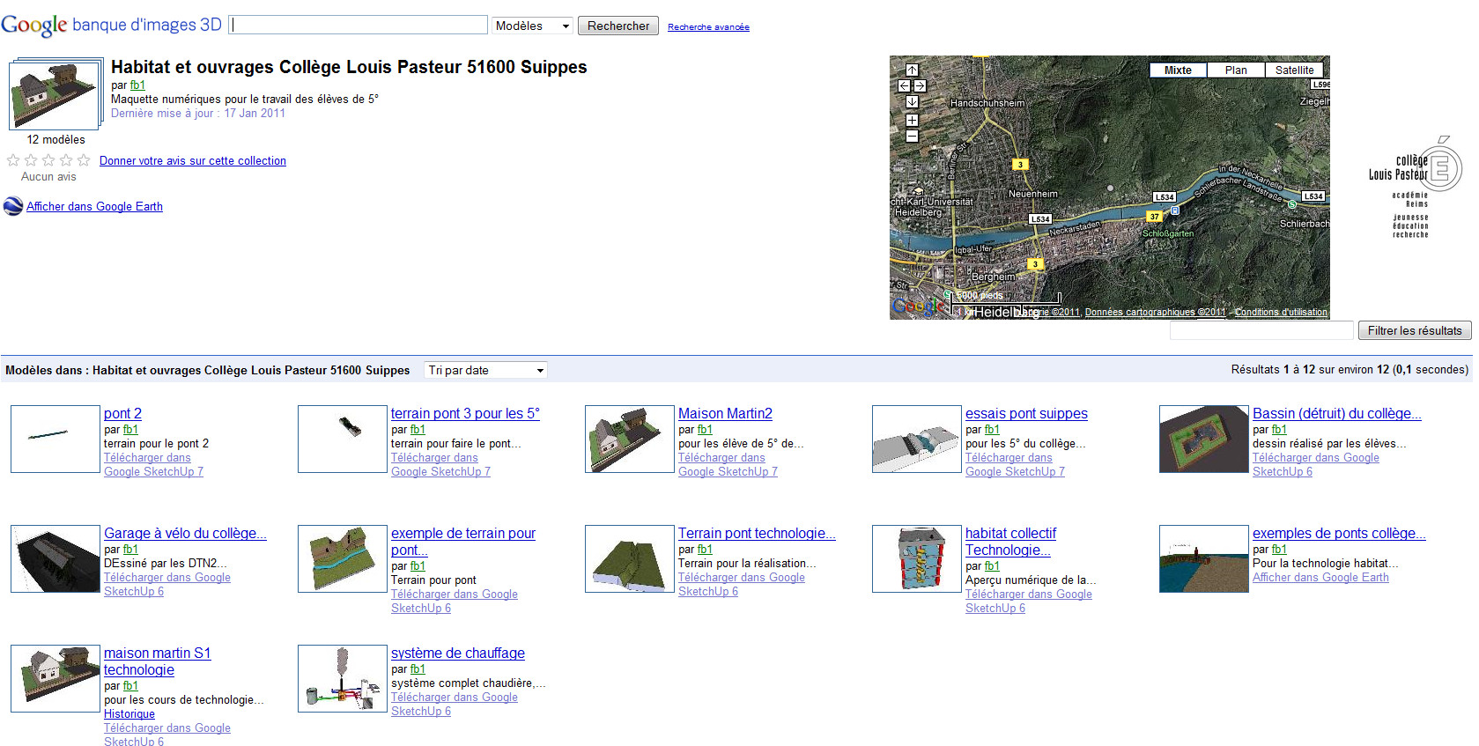Focus the filter results text field
1479x746 pixels.
[x=1261, y=330]
